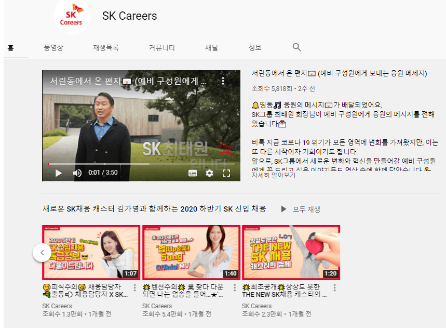Open the options menu for THE NEW SK채용 video
Screen dimensions: 446x328
pyautogui.click(x=334, y=287)
